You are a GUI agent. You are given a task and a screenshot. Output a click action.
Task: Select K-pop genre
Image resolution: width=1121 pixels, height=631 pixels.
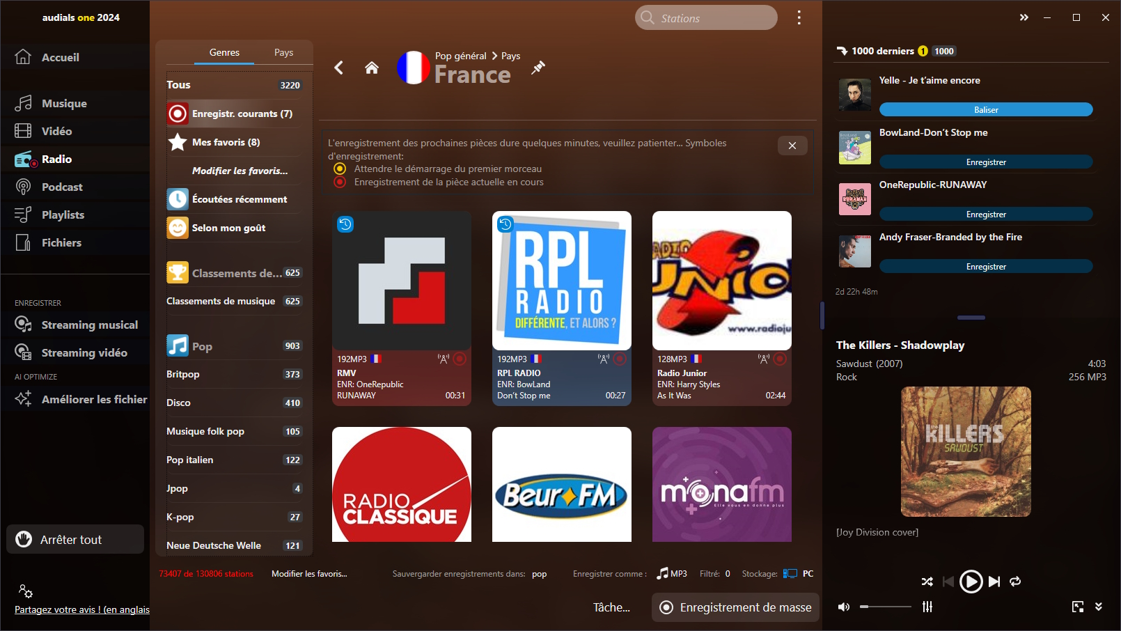(x=234, y=517)
